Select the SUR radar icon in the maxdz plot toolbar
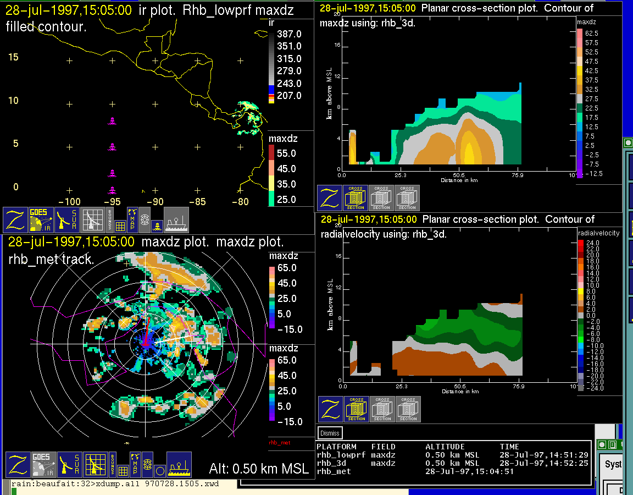Viewport: 633px width, 495px height. tap(69, 465)
